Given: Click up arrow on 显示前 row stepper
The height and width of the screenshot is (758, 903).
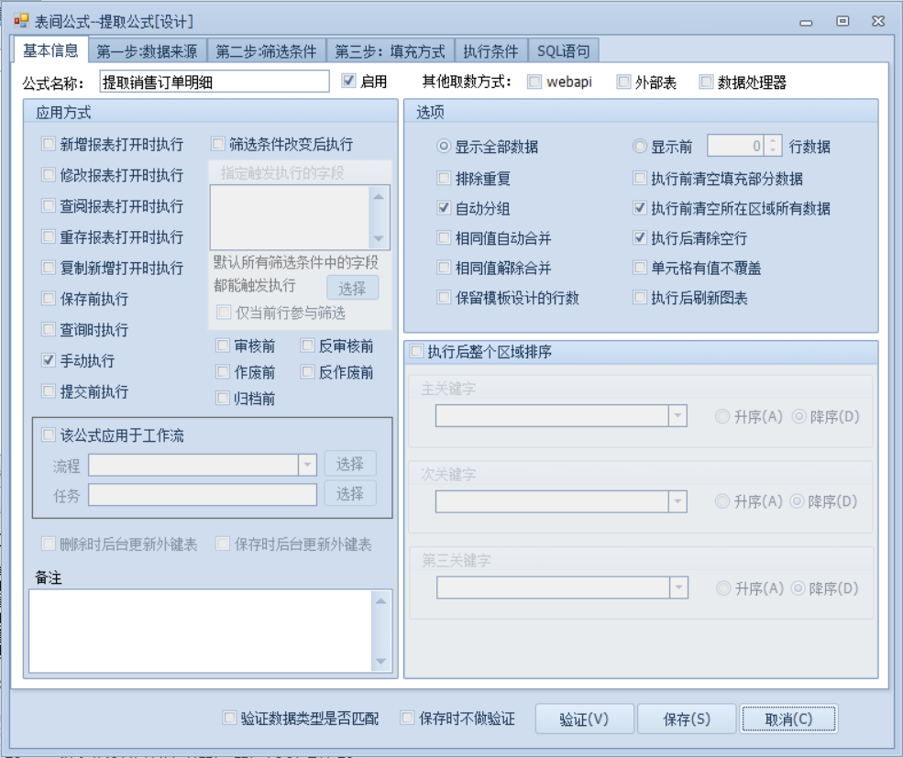Looking at the screenshot, I should pyautogui.click(x=773, y=142).
